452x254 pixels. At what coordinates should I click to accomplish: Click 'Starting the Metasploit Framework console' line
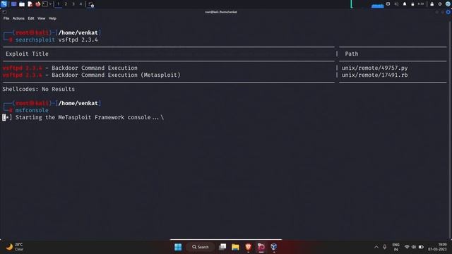point(83,117)
